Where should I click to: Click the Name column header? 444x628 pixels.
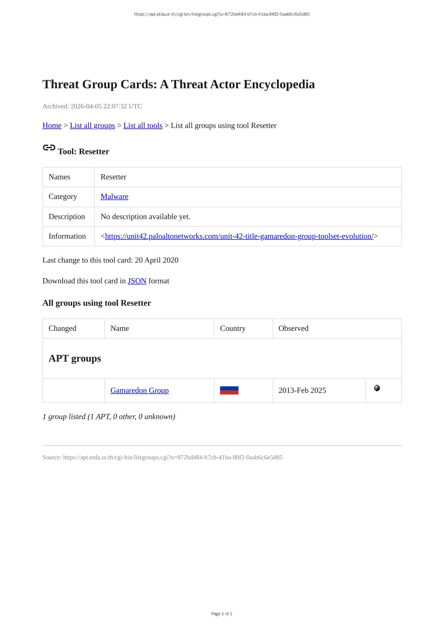pyautogui.click(x=120, y=328)
